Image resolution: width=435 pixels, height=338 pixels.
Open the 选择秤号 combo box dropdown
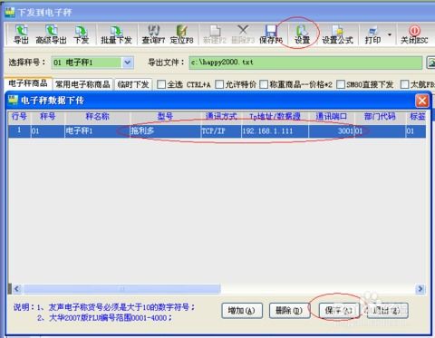128,63
